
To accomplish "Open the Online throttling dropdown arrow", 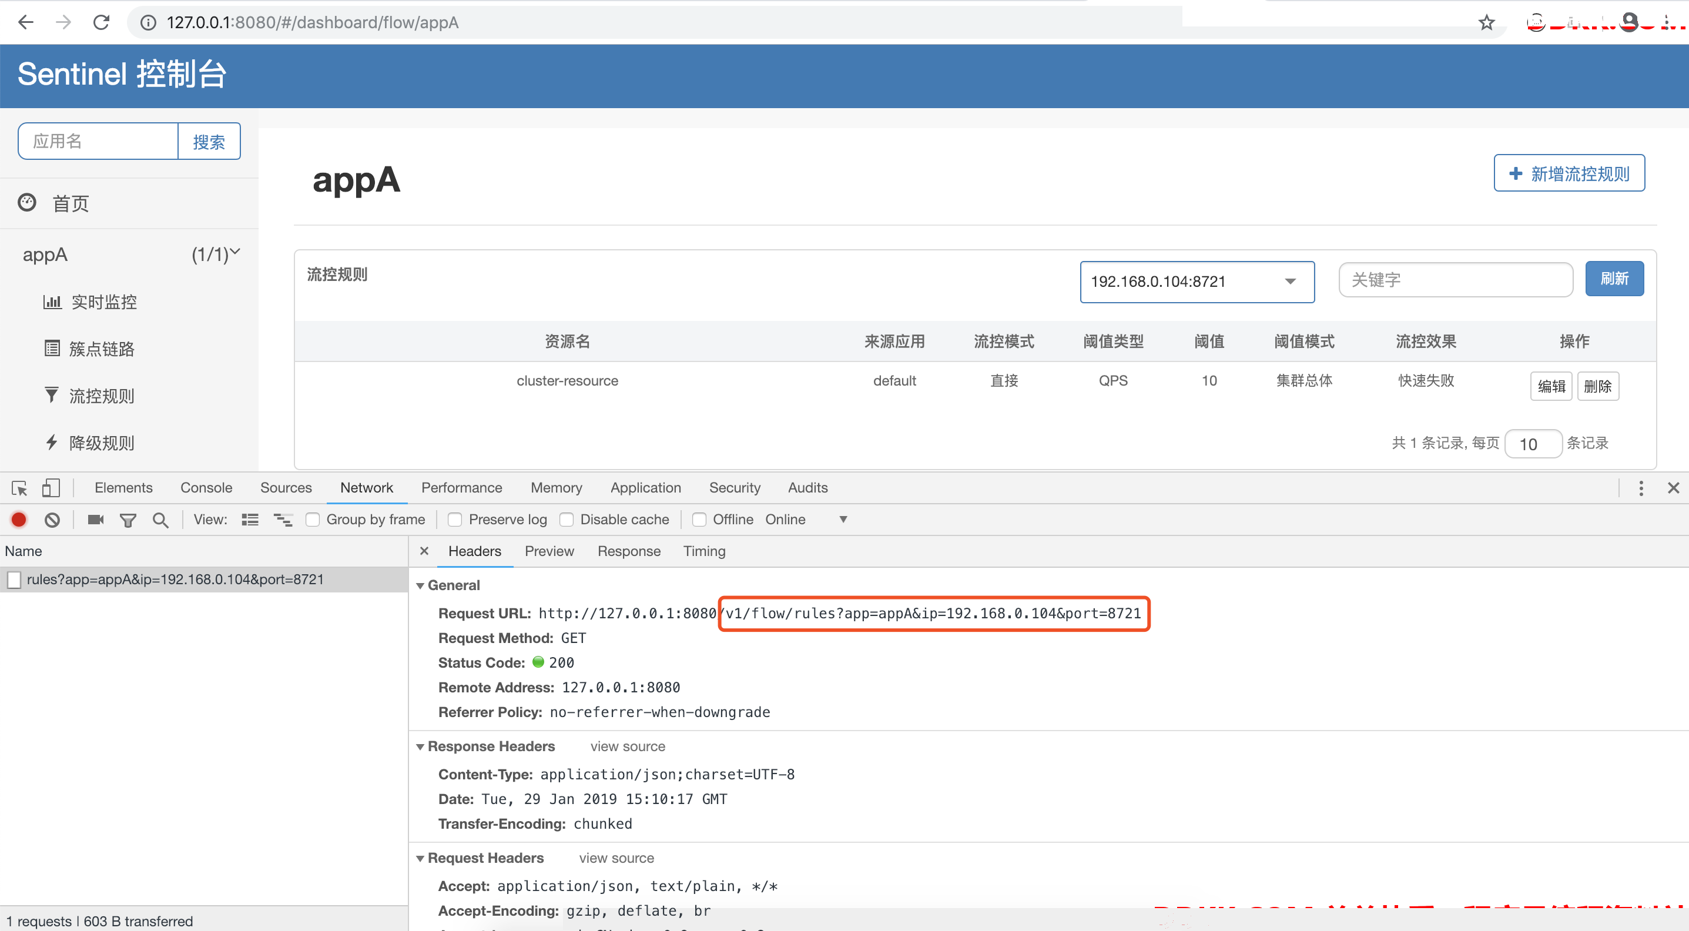I will (843, 520).
